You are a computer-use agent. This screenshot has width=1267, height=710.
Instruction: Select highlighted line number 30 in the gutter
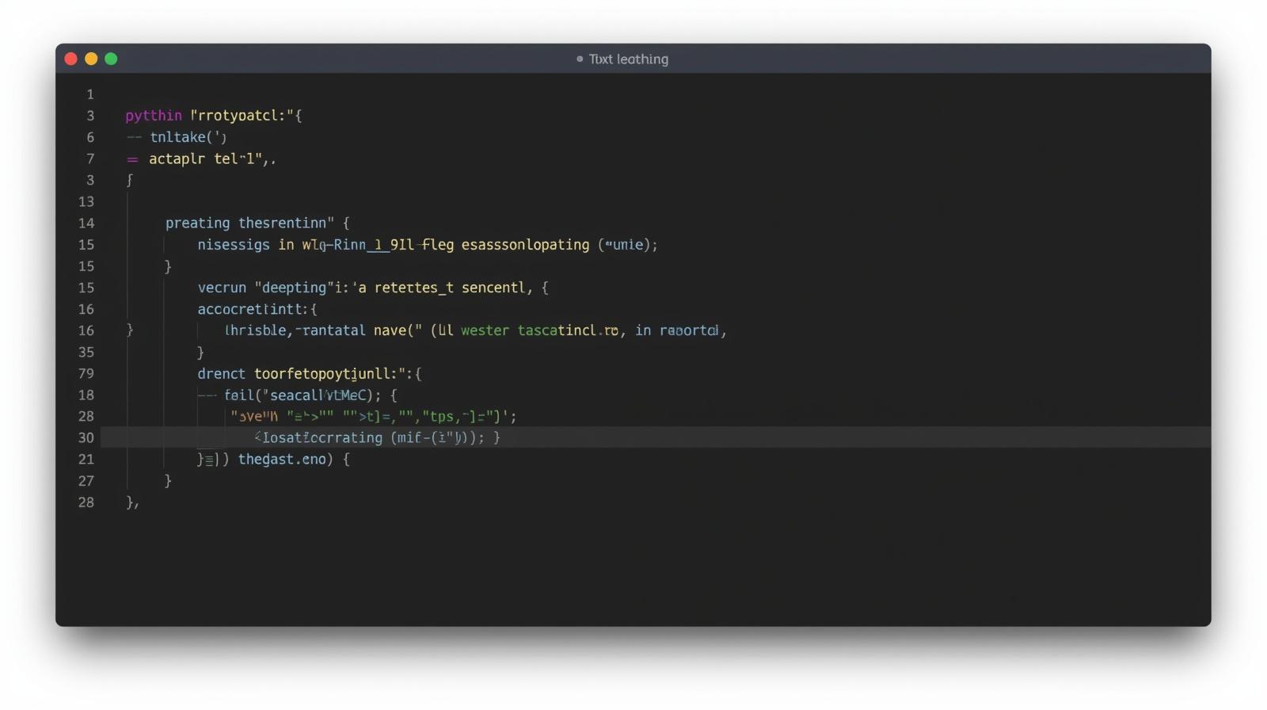[86, 437]
